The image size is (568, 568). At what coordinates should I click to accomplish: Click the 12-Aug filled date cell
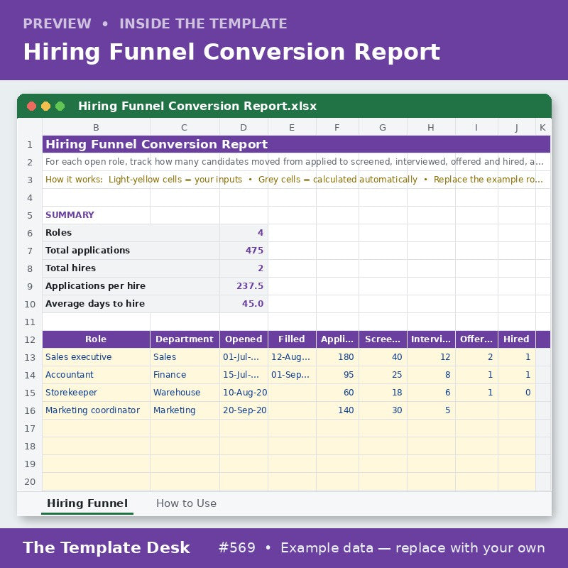292,357
